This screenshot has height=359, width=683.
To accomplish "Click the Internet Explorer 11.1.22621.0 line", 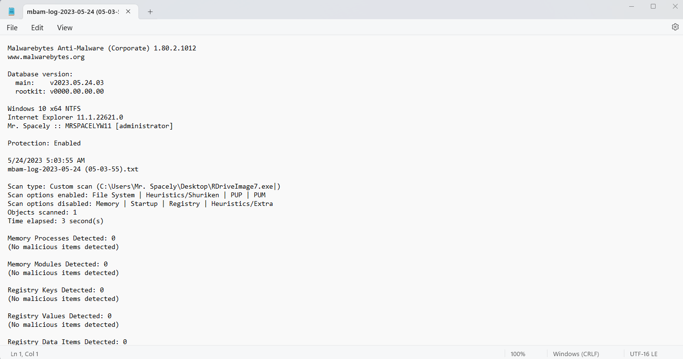I will (x=65, y=118).
